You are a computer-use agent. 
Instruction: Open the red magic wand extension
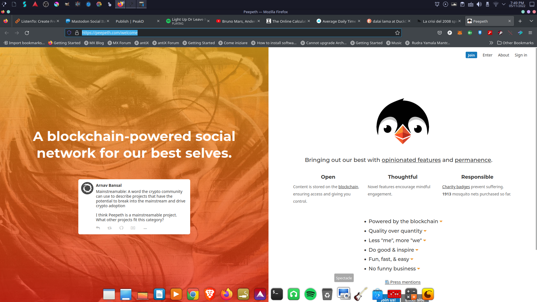(x=490, y=33)
